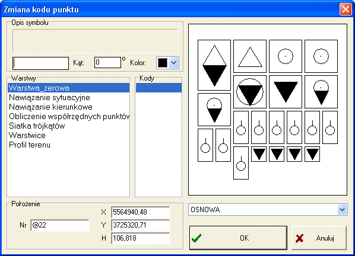Select Obliczenie współrzędnych punktów layer

pos(69,116)
